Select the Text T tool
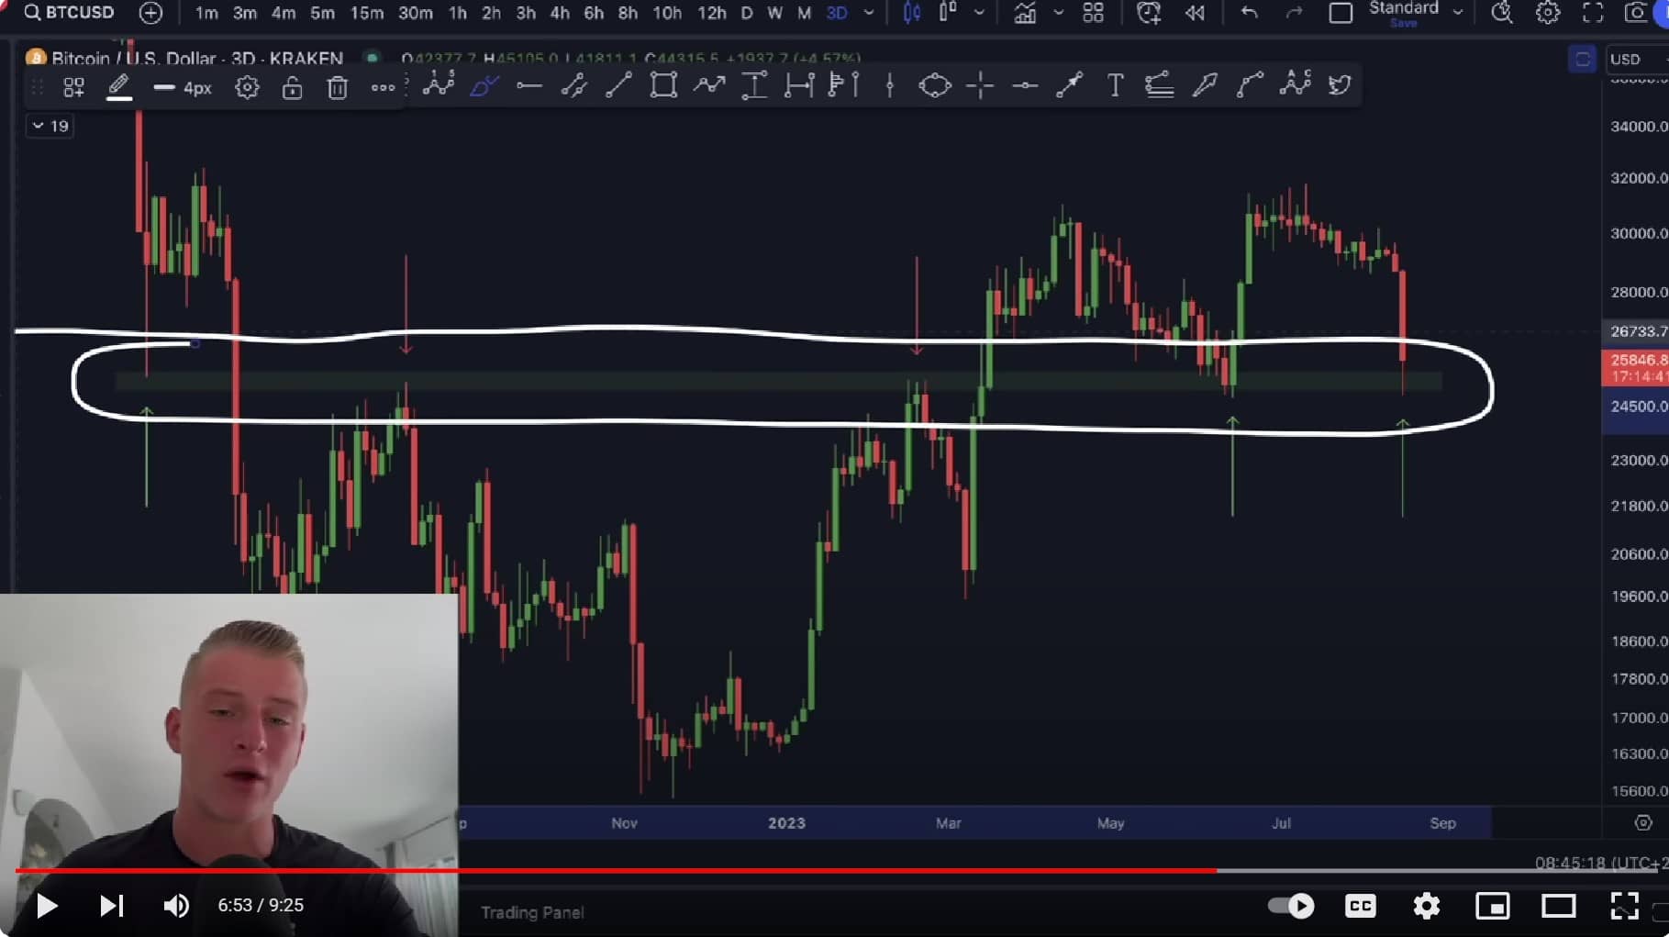The image size is (1669, 937). pos(1115,86)
